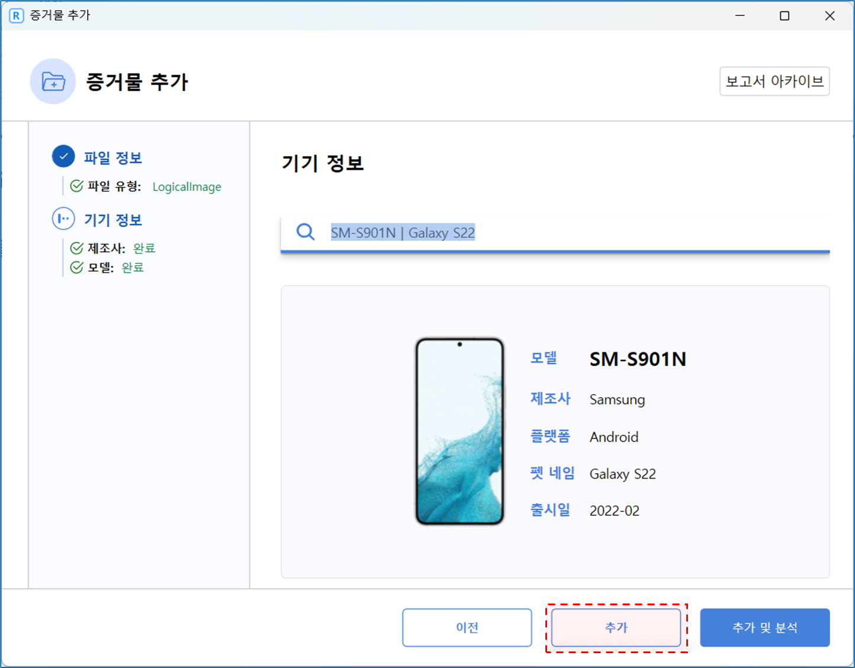Select the 파일 정보 step

(x=112, y=157)
